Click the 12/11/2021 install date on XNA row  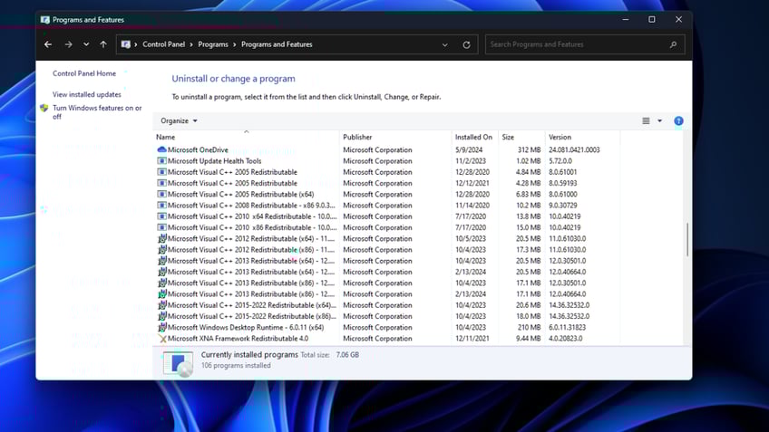click(x=472, y=339)
